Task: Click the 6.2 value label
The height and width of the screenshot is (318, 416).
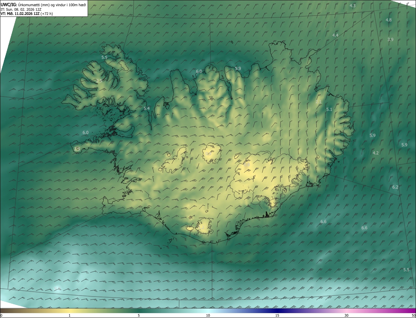Action: click(x=395, y=187)
